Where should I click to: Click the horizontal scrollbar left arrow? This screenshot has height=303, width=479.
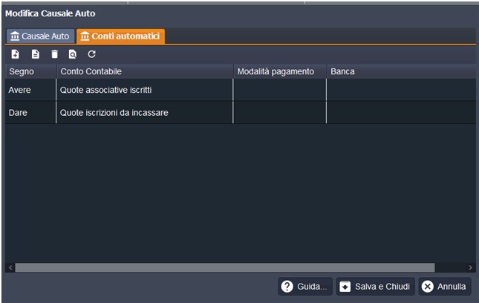[10, 267]
